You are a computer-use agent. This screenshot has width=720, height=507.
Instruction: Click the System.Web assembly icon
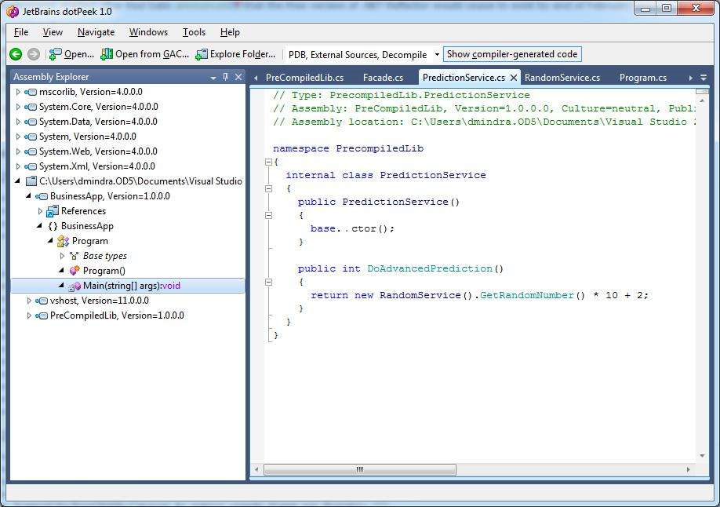31,151
